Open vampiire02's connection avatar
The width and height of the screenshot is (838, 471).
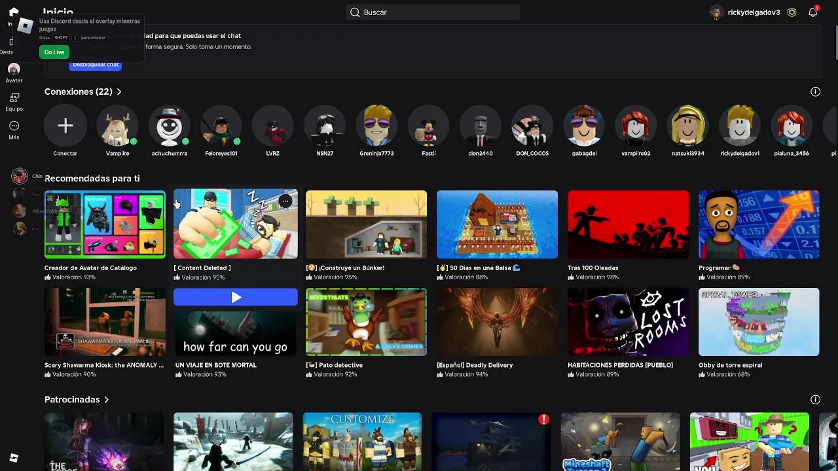point(636,126)
